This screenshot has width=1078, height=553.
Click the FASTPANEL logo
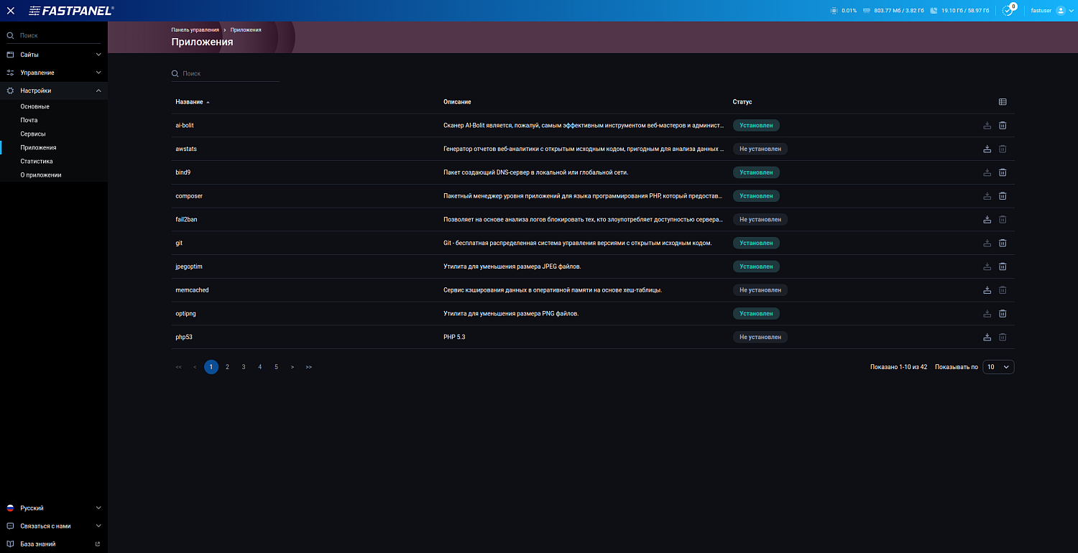[71, 11]
